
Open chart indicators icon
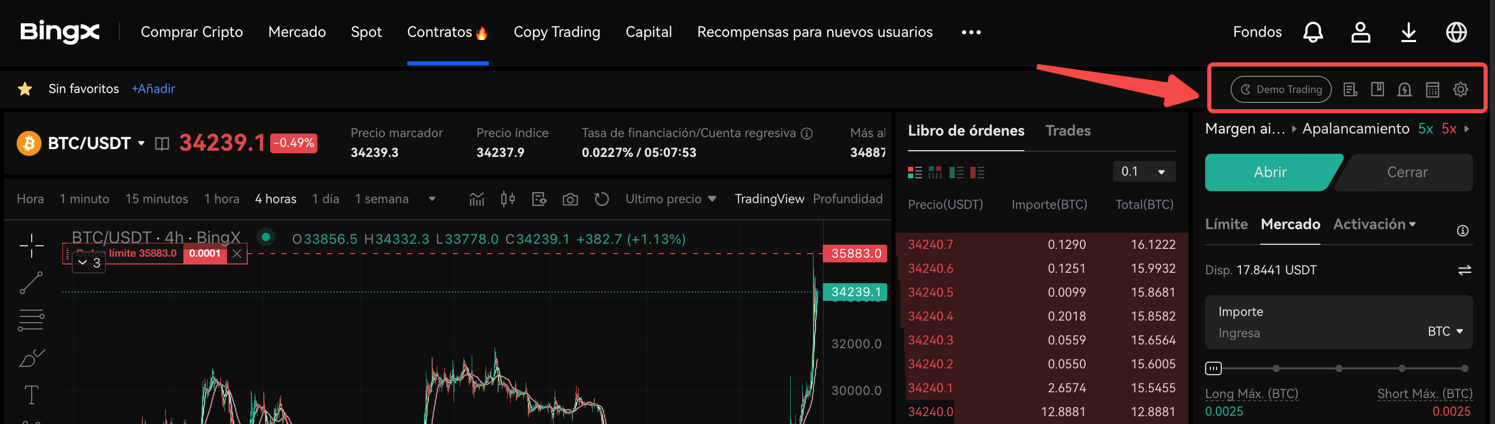pyautogui.click(x=476, y=199)
